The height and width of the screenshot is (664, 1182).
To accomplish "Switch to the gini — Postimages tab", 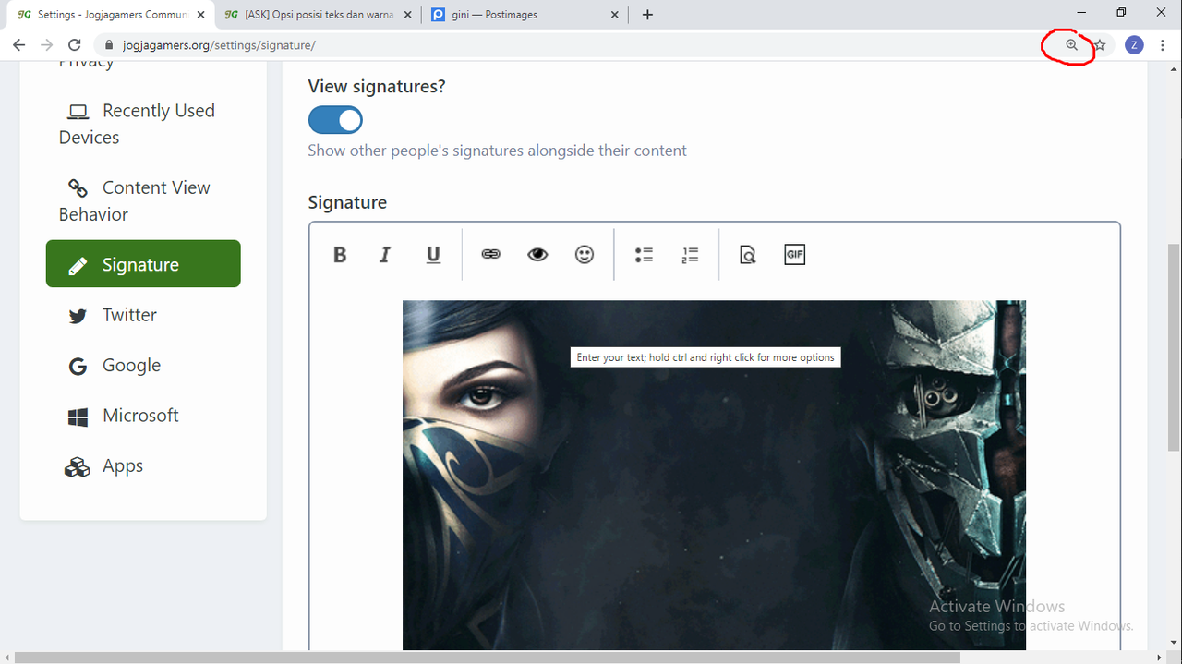I will (x=527, y=15).
